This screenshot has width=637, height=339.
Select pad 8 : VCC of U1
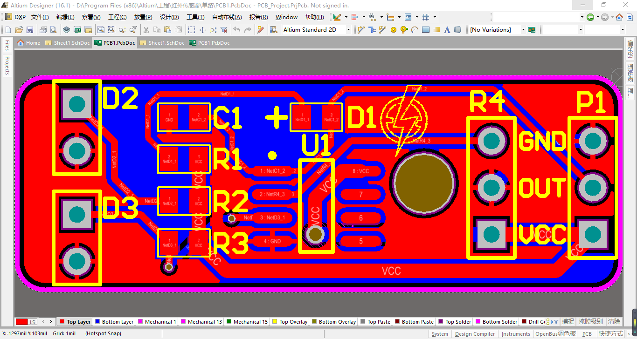pyautogui.click(x=360, y=171)
